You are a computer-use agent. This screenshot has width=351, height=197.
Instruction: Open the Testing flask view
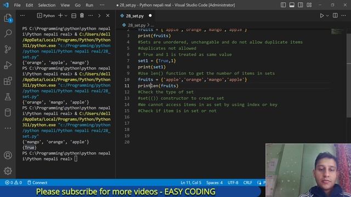(8, 97)
